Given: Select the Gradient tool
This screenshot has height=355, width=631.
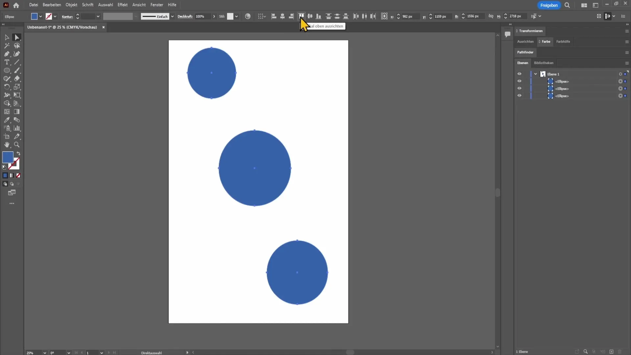Looking at the screenshot, I should [17, 112].
